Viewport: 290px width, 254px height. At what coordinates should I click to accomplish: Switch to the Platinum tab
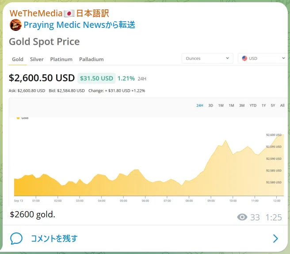tap(61, 59)
